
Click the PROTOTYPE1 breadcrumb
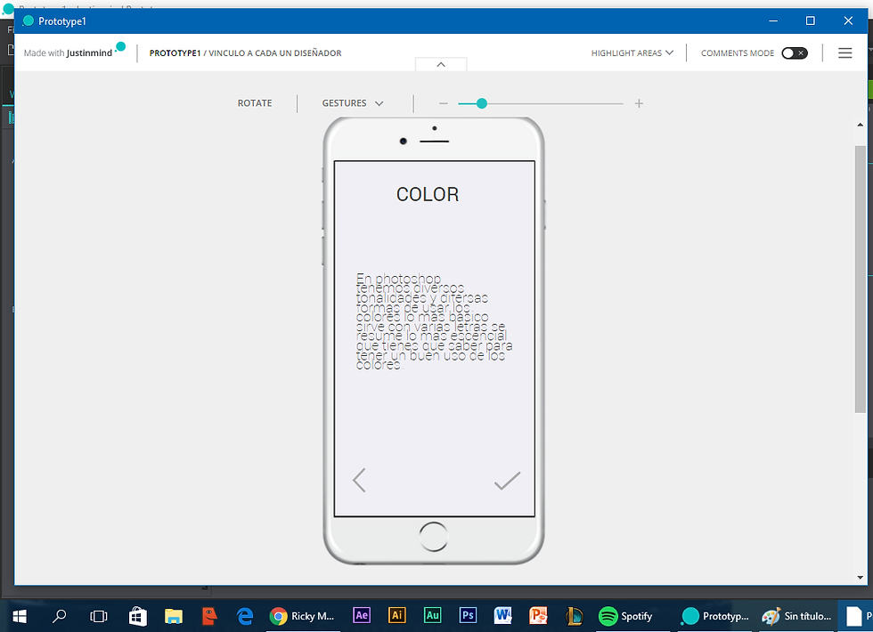pyautogui.click(x=175, y=53)
